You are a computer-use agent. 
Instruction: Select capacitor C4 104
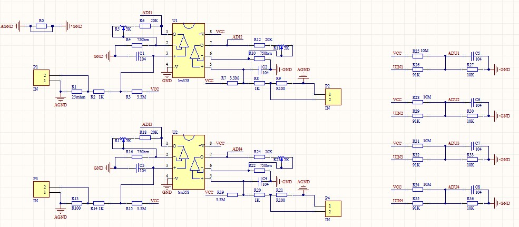coord(260,181)
